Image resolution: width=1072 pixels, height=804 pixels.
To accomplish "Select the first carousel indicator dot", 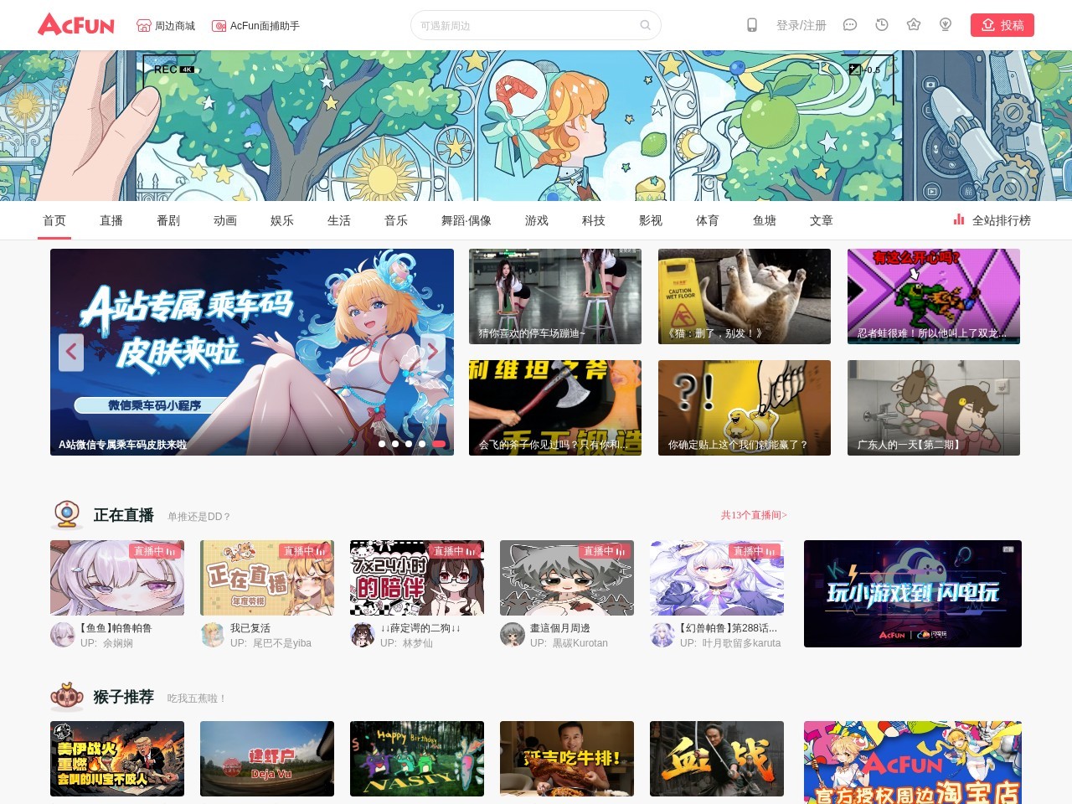I will coord(382,444).
